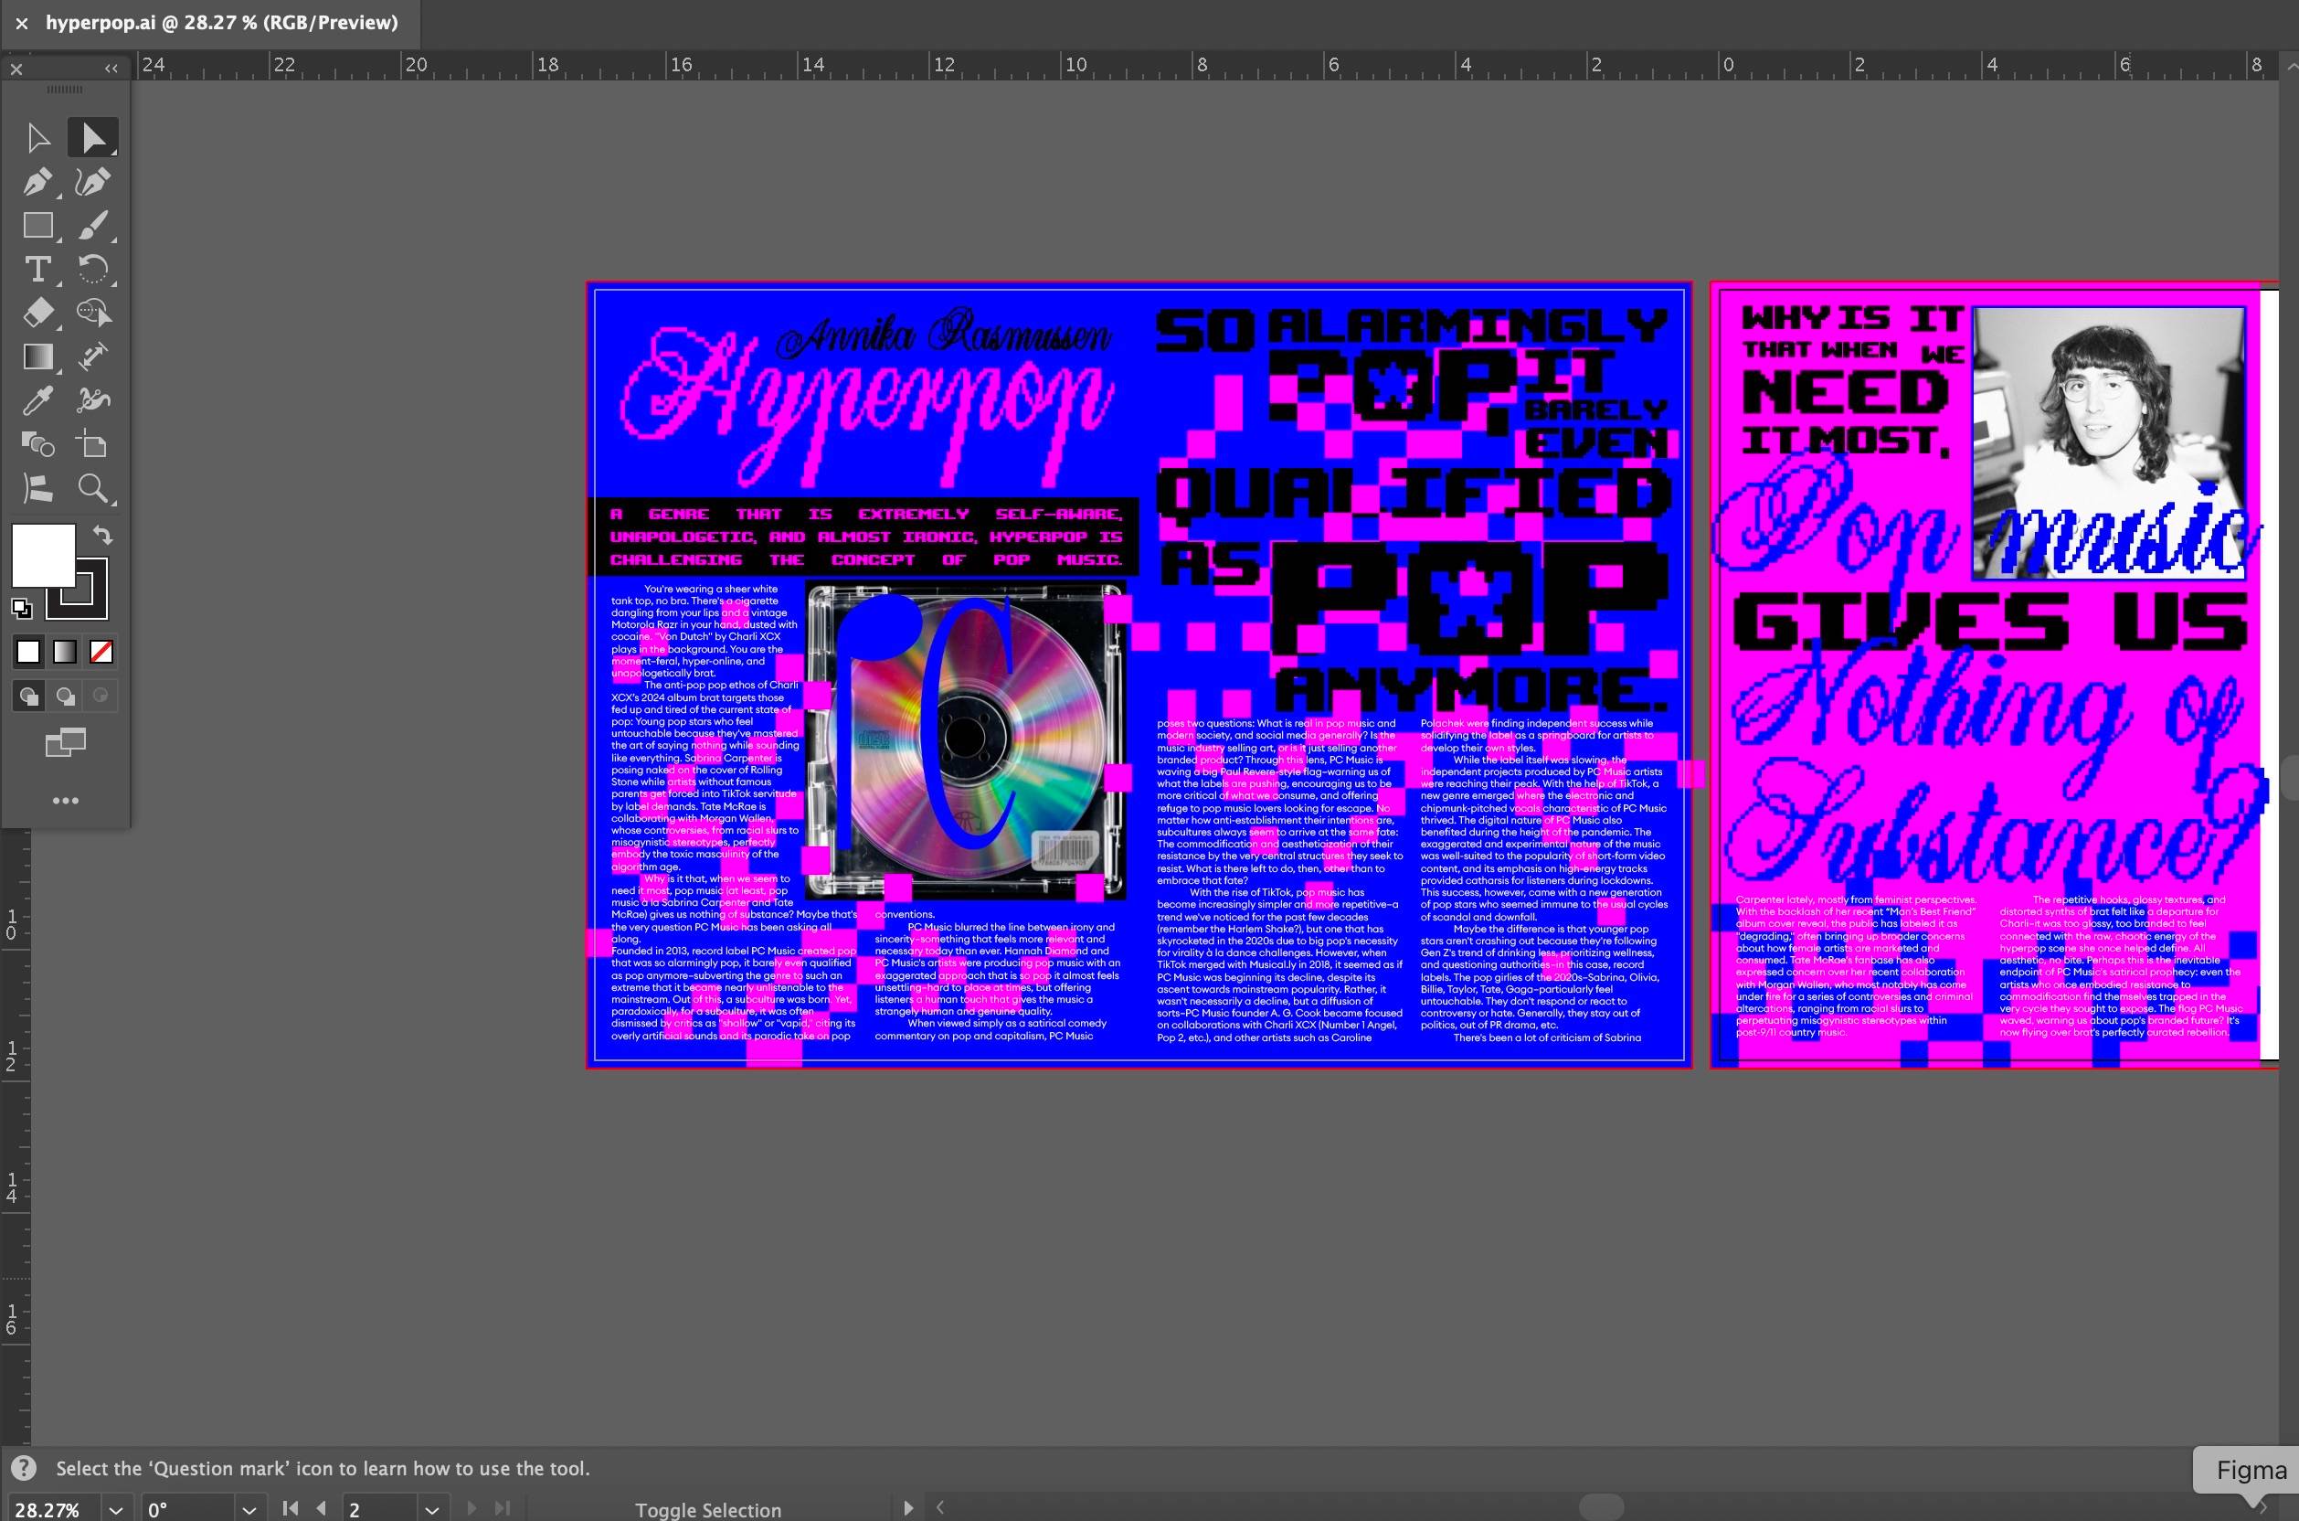The width and height of the screenshot is (2299, 1521).
Task: Close the hyperpop.ai document tab
Action: 21,22
